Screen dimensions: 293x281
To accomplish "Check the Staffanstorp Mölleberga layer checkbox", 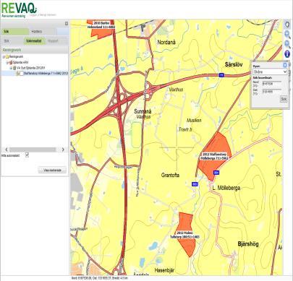I will pos(22,74).
